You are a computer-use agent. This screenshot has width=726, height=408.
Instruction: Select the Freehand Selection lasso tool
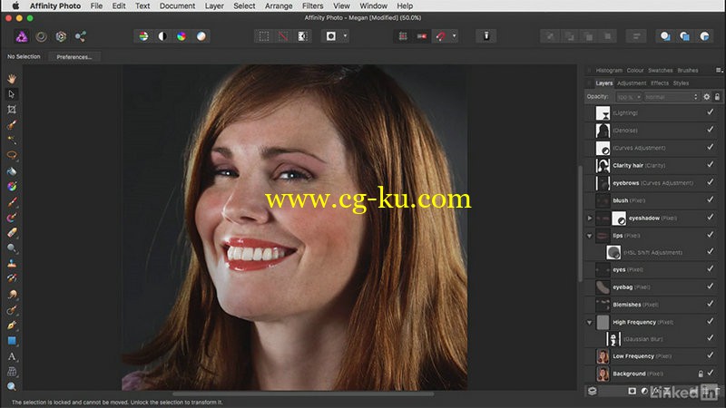click(x=12, y=155)
